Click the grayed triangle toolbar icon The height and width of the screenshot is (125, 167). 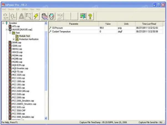22,16
